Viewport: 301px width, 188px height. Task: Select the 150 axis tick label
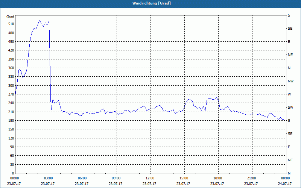tap(11, 129)
